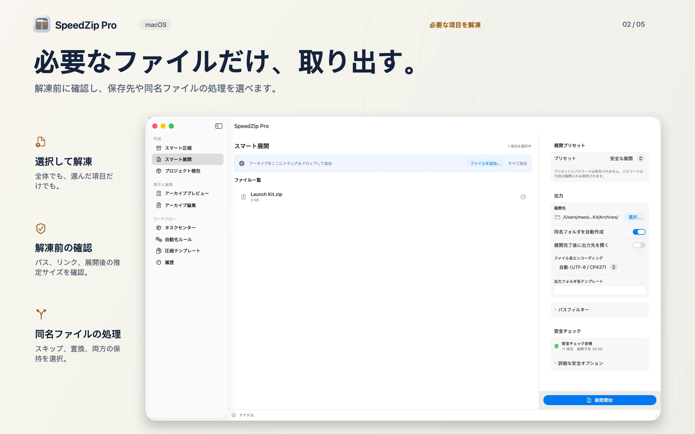This screenshot has height=434, width=695.
Task: Click the 02 / 05 page indicator
Action: coord(633,24)
